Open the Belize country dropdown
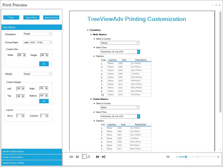This screenshot has height=167, width=223. 120,107
